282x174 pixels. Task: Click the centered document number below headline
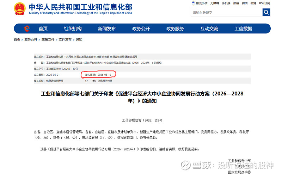pos(142,120)
